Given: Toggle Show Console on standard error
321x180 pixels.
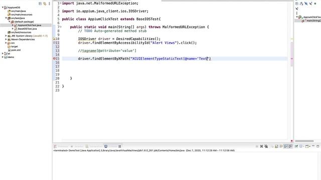Looking at the screenshot, I should pos(291,146).
